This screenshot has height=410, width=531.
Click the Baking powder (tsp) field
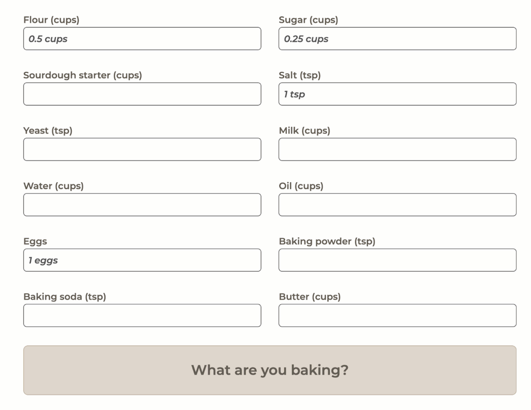397,260
